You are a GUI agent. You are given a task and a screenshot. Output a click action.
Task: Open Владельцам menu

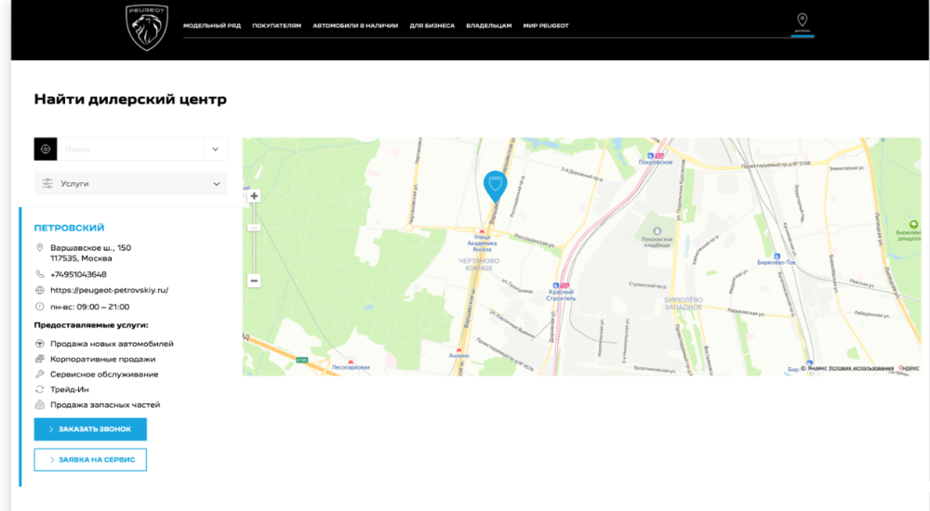[x=489, y=25]
